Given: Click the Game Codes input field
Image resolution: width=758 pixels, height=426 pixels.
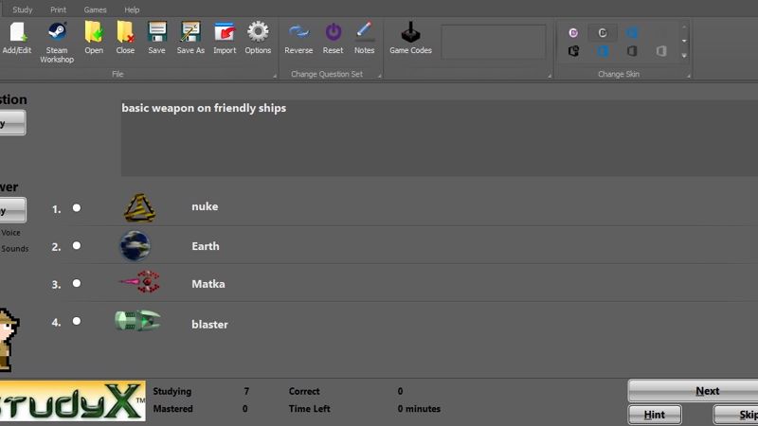Looking at the screenshot, I should click(x=493, y=42).
